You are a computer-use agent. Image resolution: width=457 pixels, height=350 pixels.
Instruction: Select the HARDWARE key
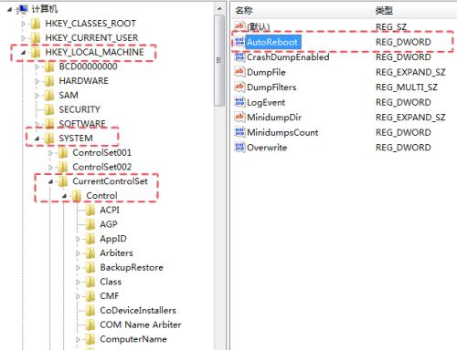tap(83, 81)
